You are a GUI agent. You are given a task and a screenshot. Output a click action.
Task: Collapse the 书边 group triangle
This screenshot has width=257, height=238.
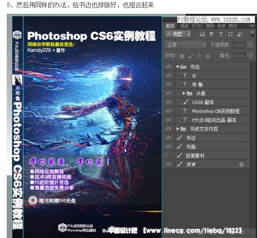[x=177, y=66]
